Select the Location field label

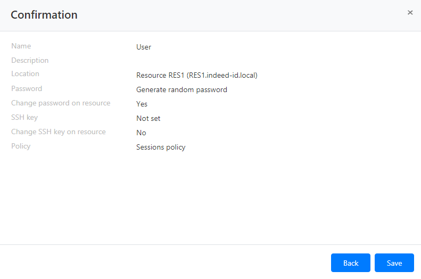25,74
